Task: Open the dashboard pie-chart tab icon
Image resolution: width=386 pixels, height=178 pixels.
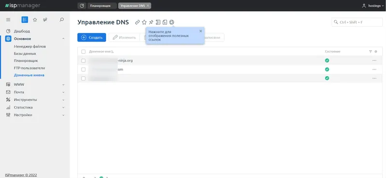Action: coord(82,6)
